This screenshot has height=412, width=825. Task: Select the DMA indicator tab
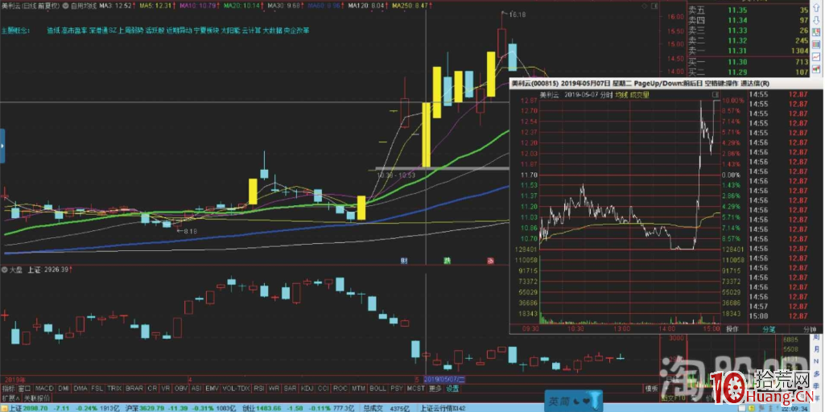(80, 389)
